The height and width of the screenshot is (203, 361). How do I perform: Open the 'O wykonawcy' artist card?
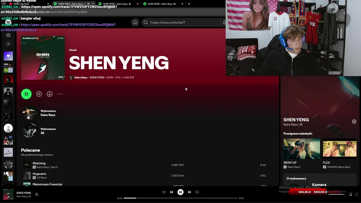320,180
